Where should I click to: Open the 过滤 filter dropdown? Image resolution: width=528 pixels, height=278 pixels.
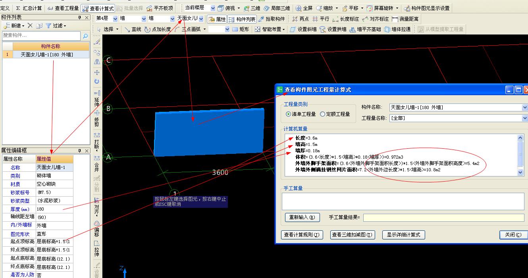point(56,26)
